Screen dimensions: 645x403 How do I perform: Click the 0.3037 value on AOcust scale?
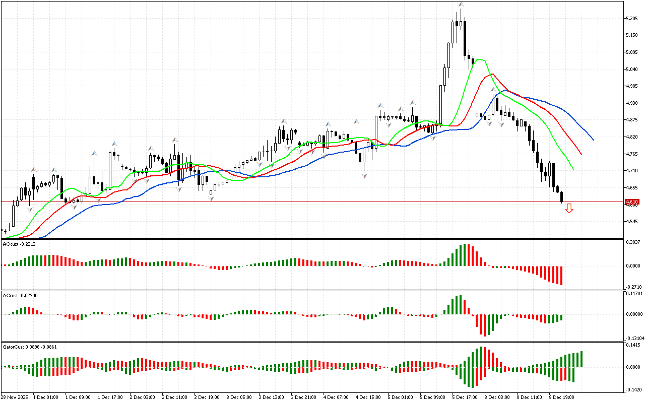[x=632, y=242]
